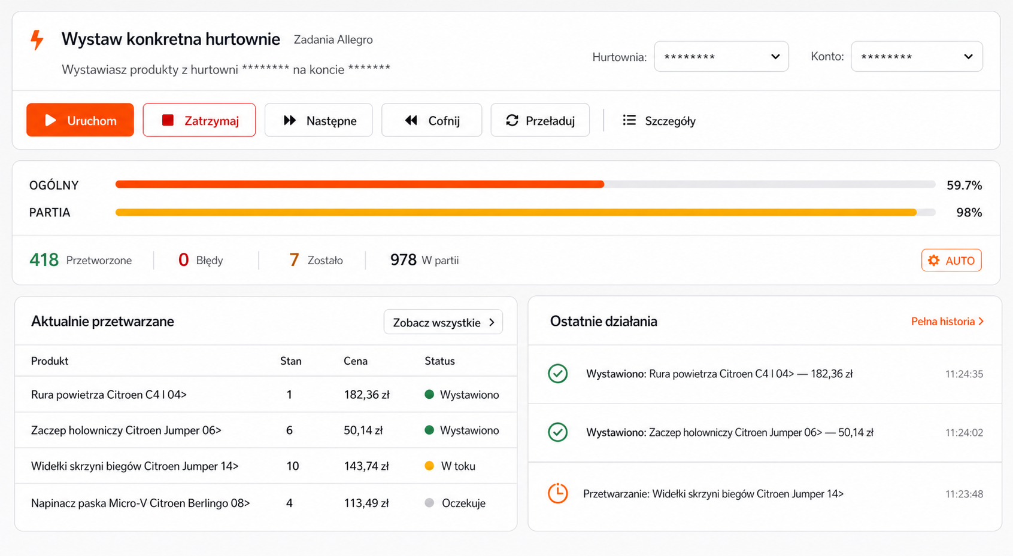
Task: Click the Zadania Allegro label
Action: point(333,40)
